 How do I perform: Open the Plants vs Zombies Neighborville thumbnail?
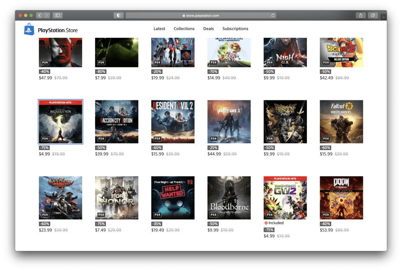(x=229, y=52)
